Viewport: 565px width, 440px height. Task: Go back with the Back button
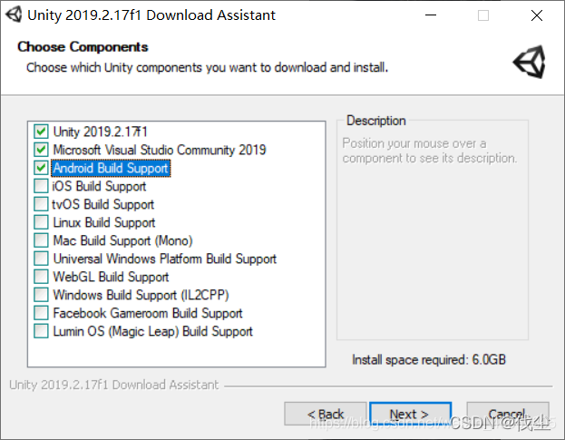[325, 415]
